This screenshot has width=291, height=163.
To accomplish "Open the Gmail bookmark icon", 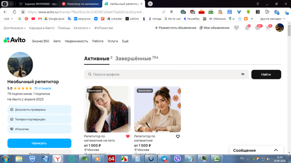I will tap(40, 19).
